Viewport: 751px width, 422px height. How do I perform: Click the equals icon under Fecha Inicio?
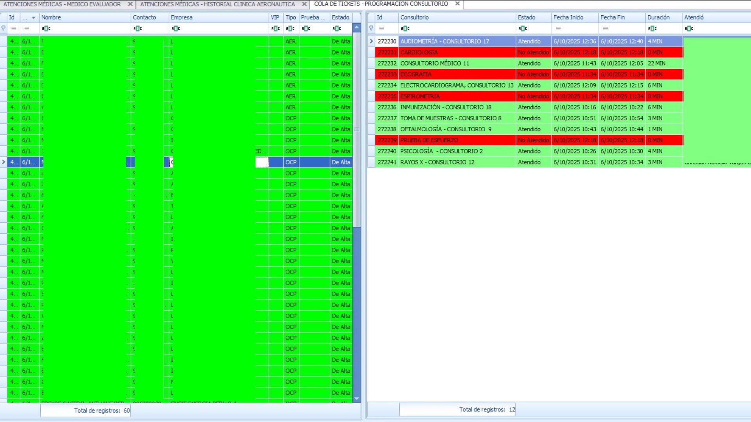pyautogui.click(x=558, y=28)
